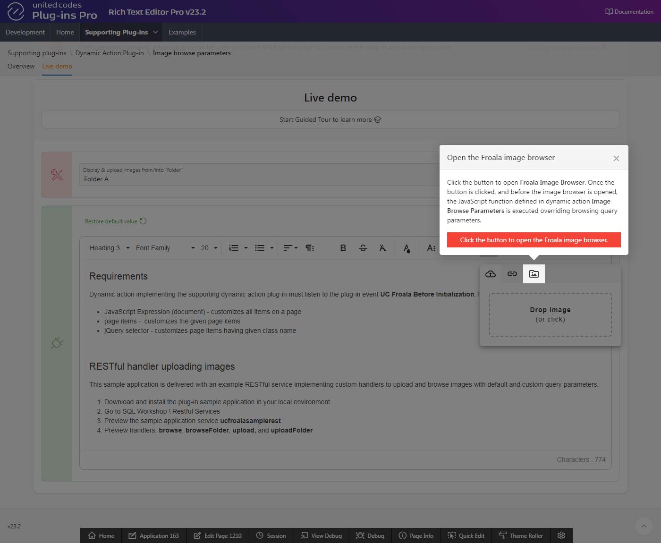Click View Debug in developer toolbar
This screenshot has height=543, width=661.
tap(321, 535)
